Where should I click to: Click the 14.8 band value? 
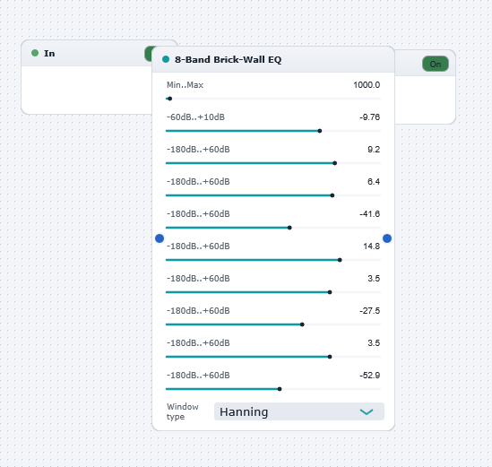coord(372,246)
